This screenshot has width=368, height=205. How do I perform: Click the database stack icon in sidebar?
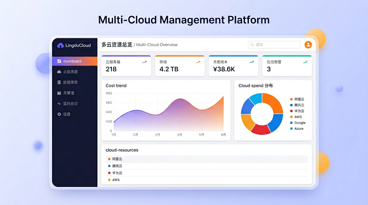click(59, 82)
